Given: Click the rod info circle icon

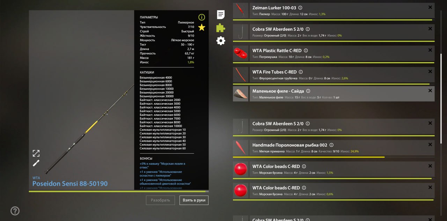Looking at the screenshot, I should [201, 17].
